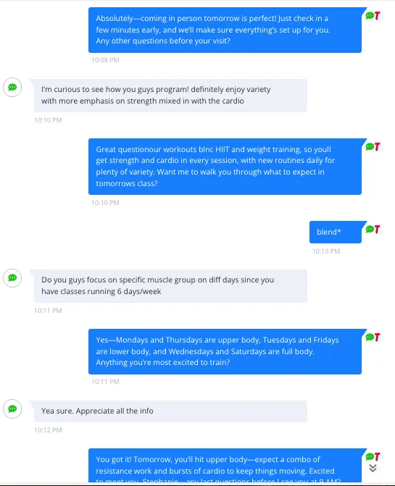Click the customer avatar beside the "I'm curious" message
395x486 pixels.
tap(12, 88)
